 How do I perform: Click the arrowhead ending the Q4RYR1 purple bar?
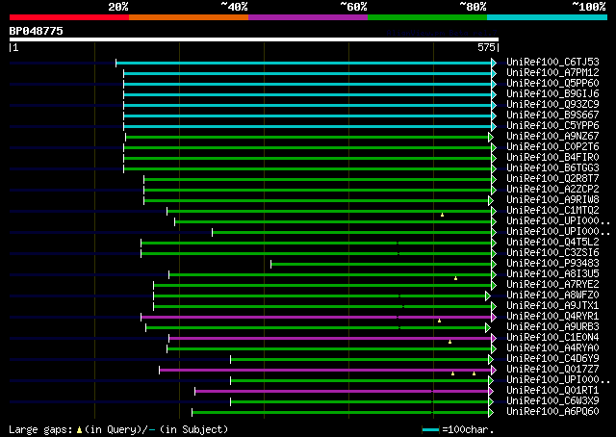tap(494, 317)
